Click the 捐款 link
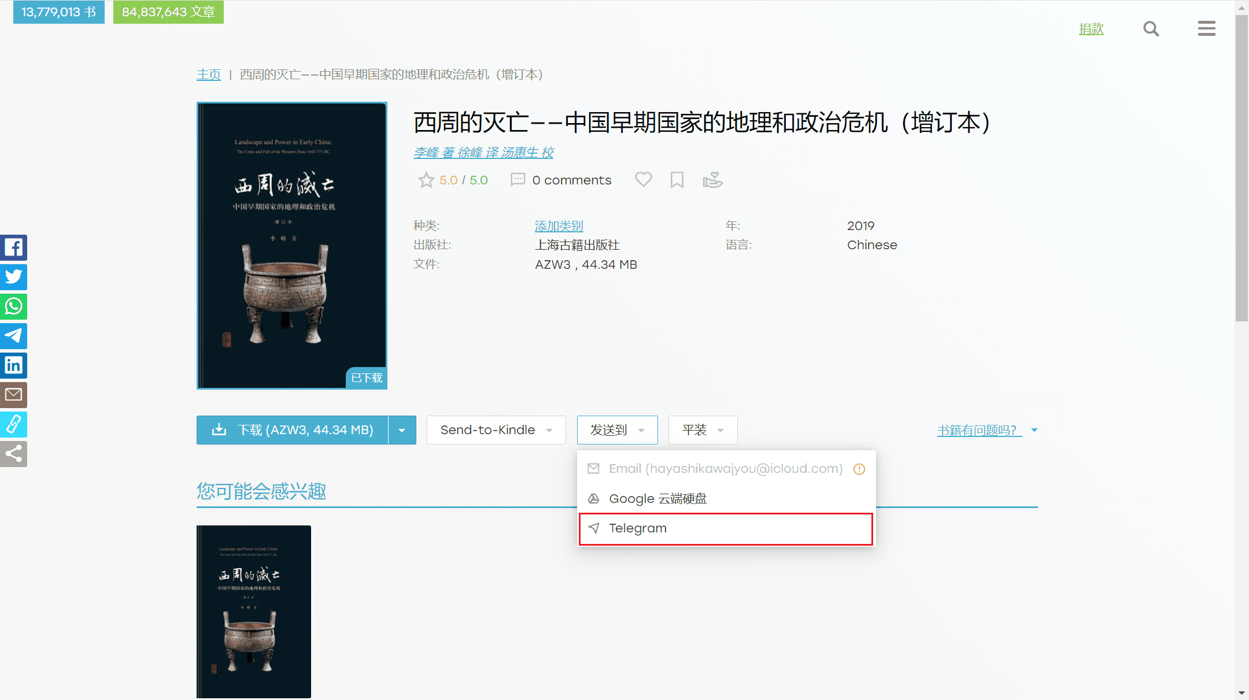The width and height of the screenshot is (1249, 700). coord(1091,29)
